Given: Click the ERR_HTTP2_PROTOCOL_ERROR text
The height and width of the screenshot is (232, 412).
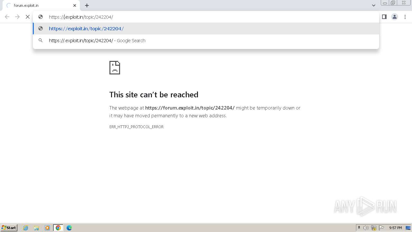Looking at the screenshot, I should 136,127.
